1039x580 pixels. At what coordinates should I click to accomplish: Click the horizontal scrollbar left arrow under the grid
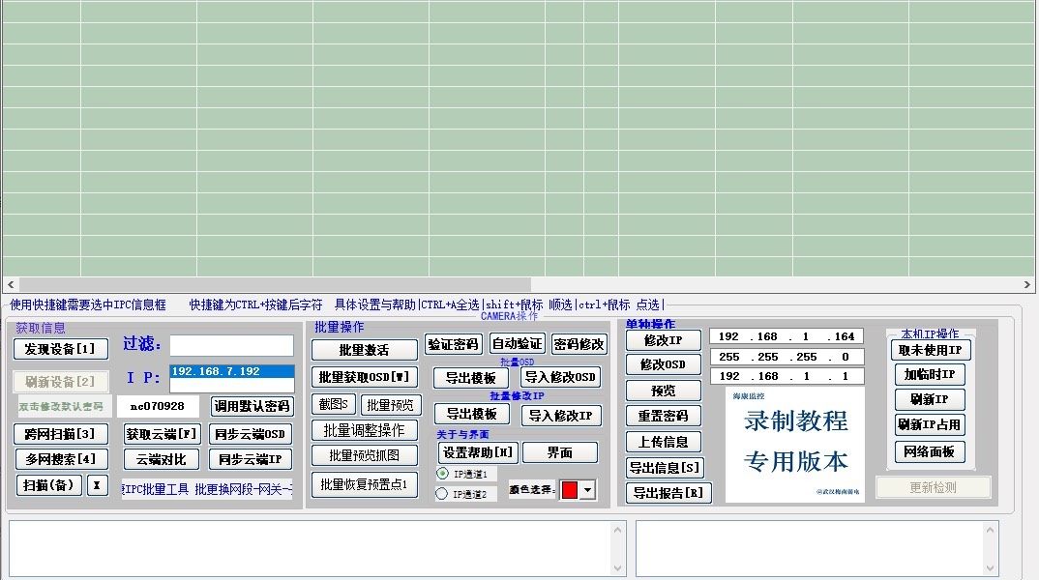[x=11, y=285]
